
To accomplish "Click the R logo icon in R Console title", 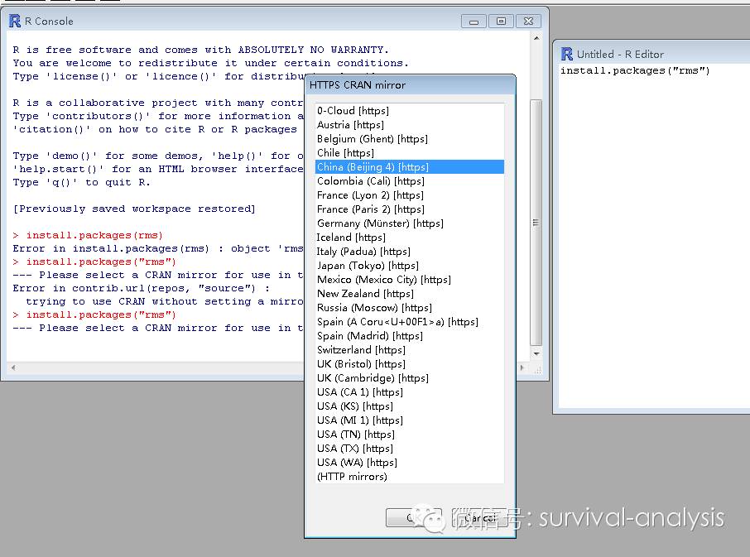I will 15,21.
